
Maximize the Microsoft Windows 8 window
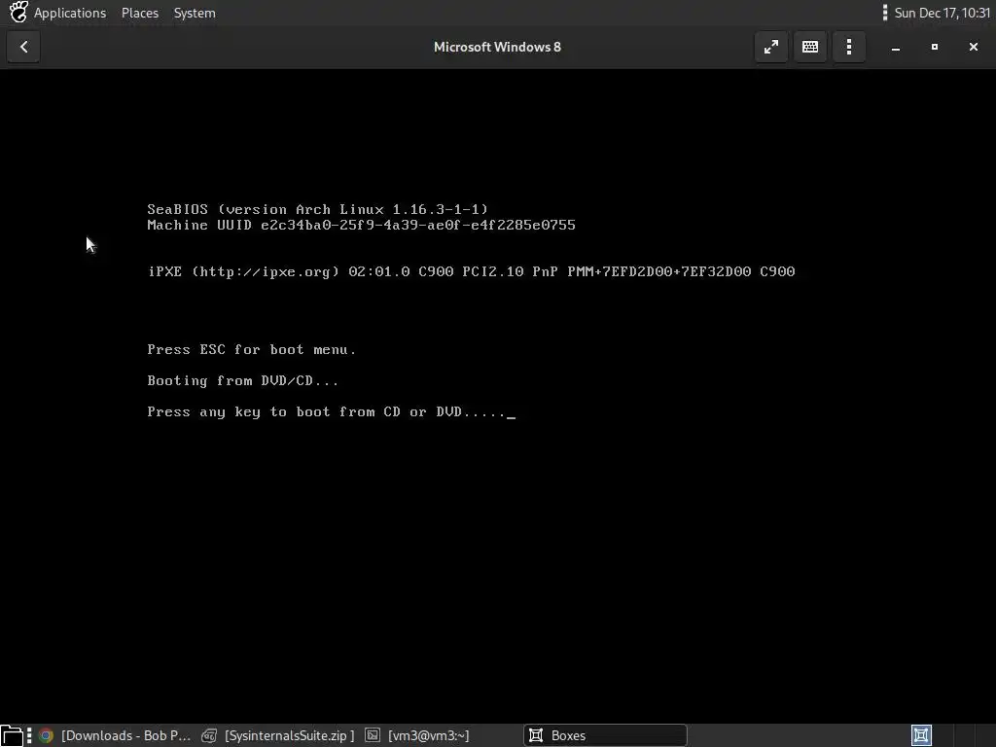click(x=935, y=47)
